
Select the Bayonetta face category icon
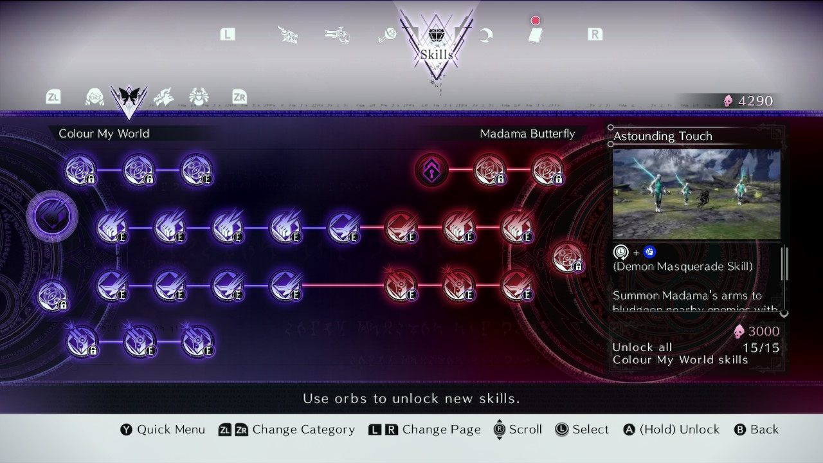tap(95, 97)
